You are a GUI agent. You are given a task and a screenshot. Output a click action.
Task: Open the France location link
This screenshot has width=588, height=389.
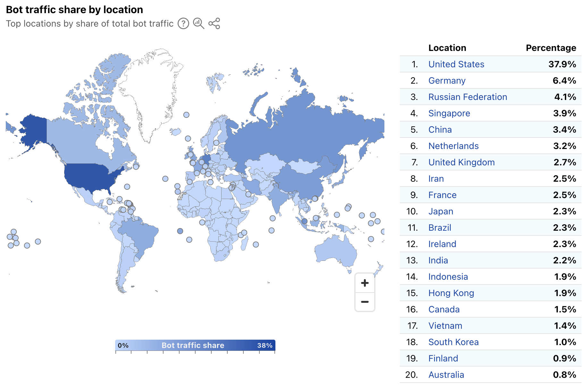tap(442, 195)
